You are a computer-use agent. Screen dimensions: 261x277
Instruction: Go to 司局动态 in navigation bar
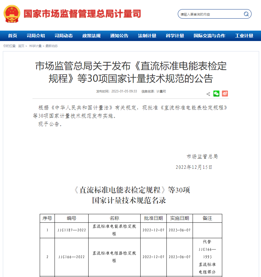[64, 36]
